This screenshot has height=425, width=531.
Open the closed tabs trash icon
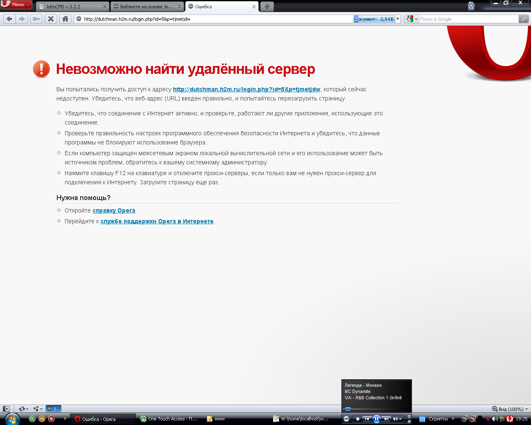coord(471,6)
